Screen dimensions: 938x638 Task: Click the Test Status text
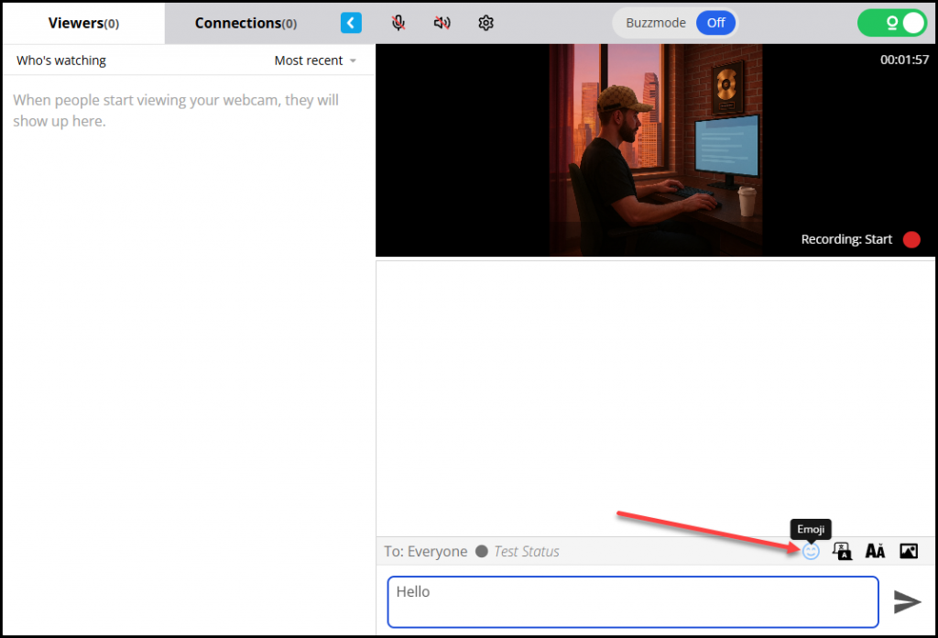point(527,551)
